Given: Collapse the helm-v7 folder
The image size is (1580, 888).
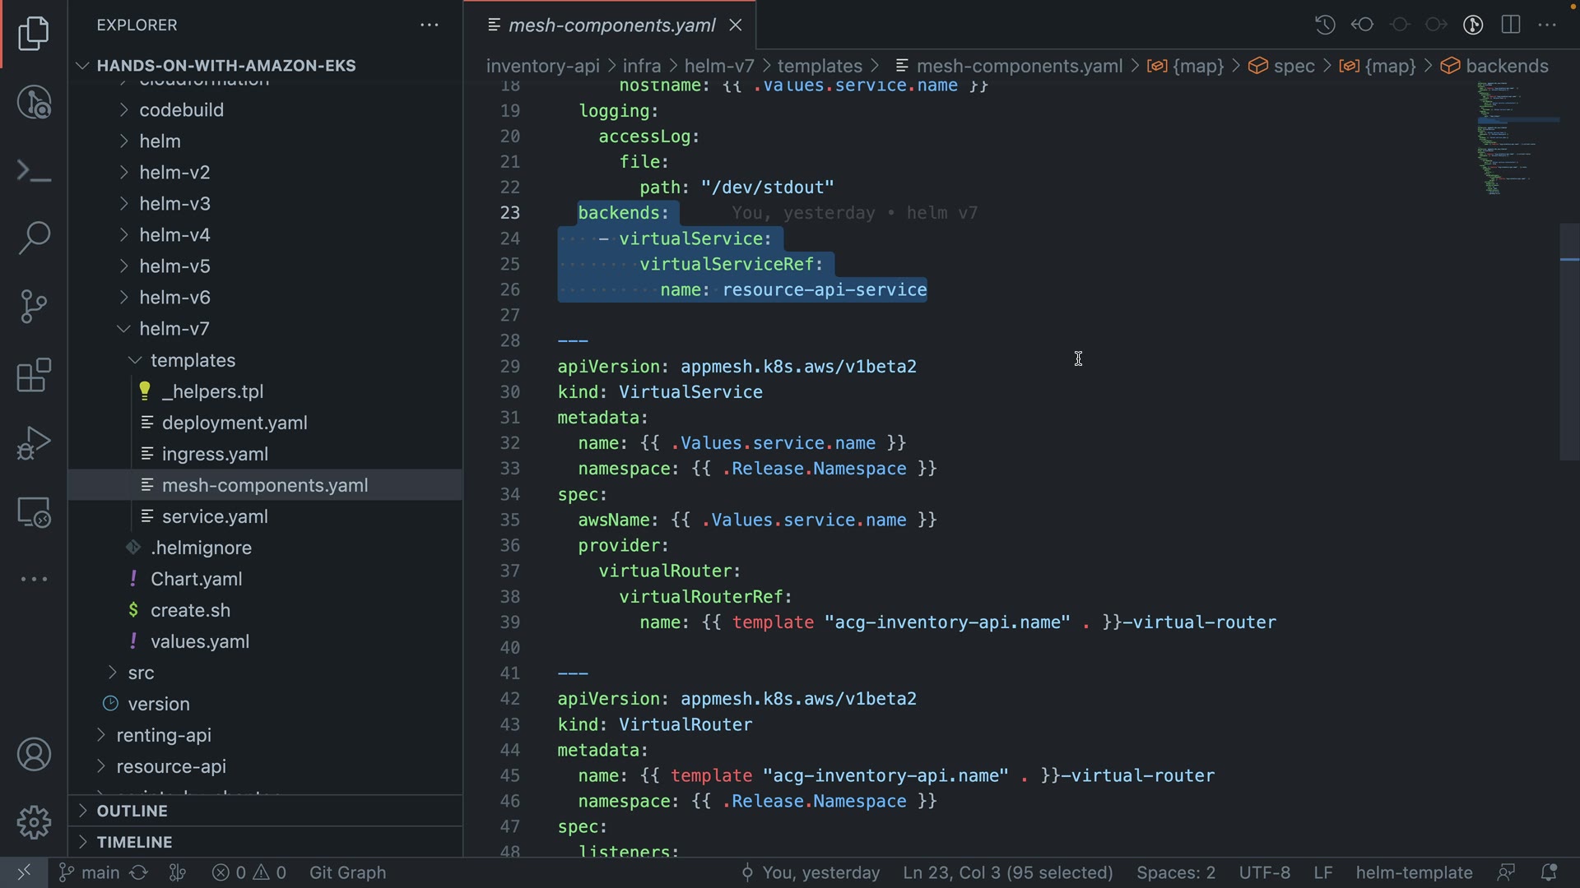Looking at the screenshot, I should point(174,329).
